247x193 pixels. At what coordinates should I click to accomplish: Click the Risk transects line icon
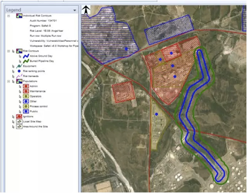click(x=19, y=76)
